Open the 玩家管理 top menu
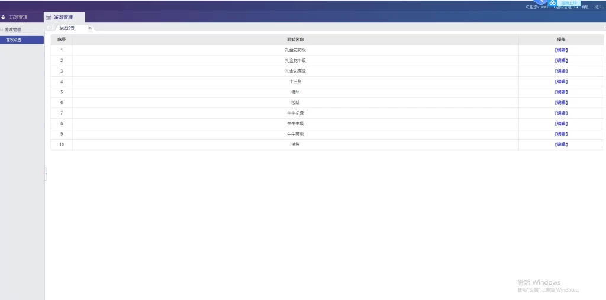The height and width of the screenshot is (300, 606). point(18,18)
